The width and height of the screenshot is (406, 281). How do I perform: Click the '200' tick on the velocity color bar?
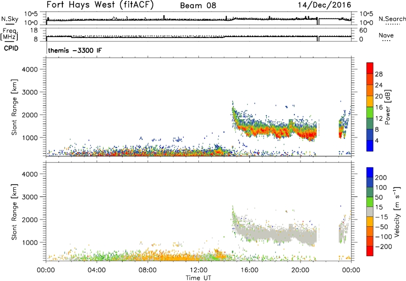[381, 178]
